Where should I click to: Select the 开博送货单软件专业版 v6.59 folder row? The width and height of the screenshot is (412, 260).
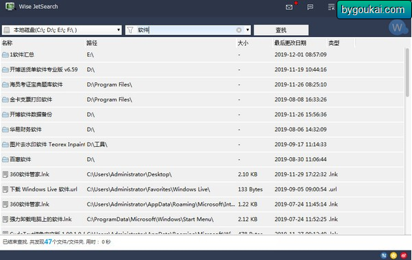click(202, 70)
